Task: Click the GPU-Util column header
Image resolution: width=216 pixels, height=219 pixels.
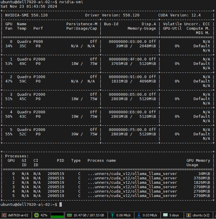Action: pyautogui.click(x=172, y=28)
